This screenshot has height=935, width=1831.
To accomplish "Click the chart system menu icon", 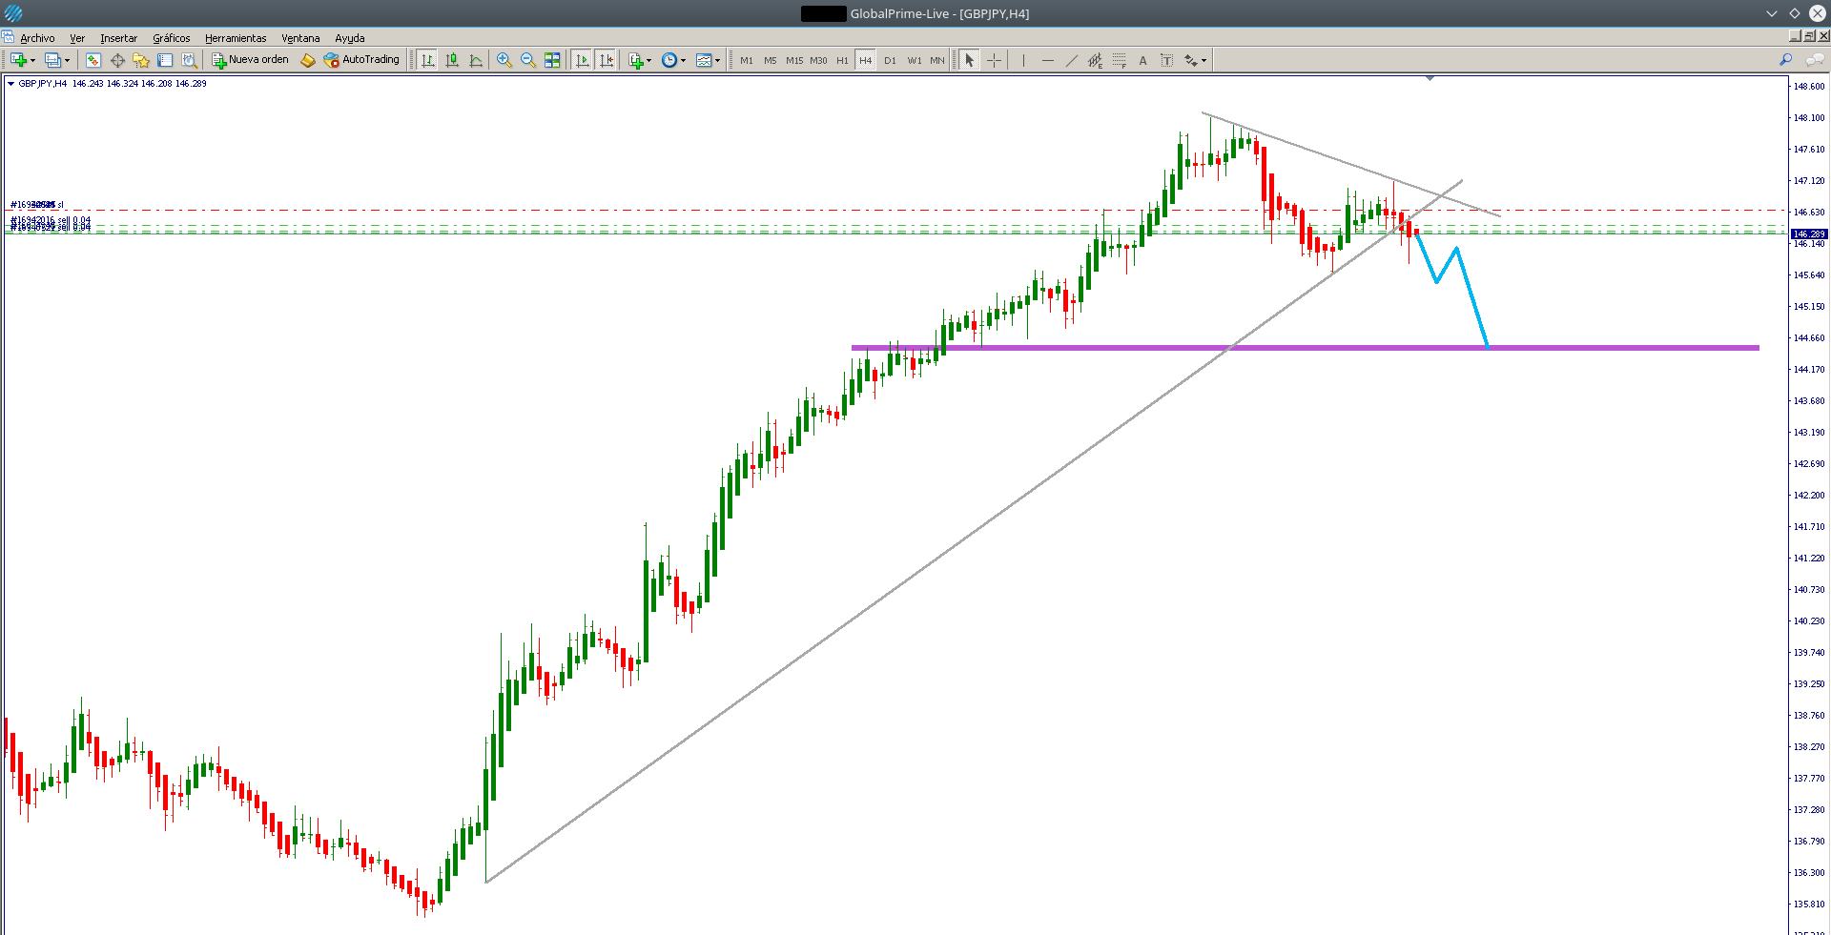I will (x=8, y=37).
